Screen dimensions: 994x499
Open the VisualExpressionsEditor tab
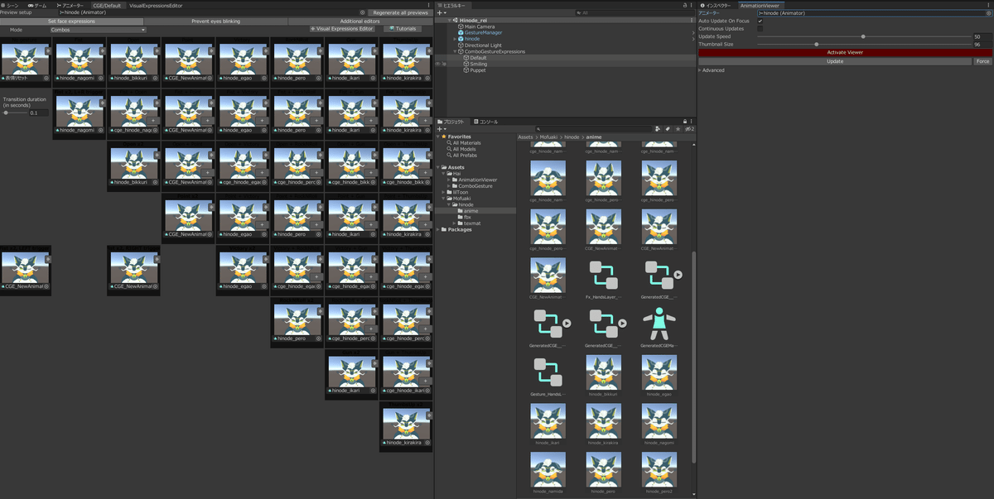pos(156,5)
